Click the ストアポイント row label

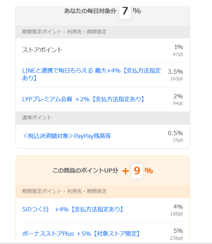coord(42,50)
